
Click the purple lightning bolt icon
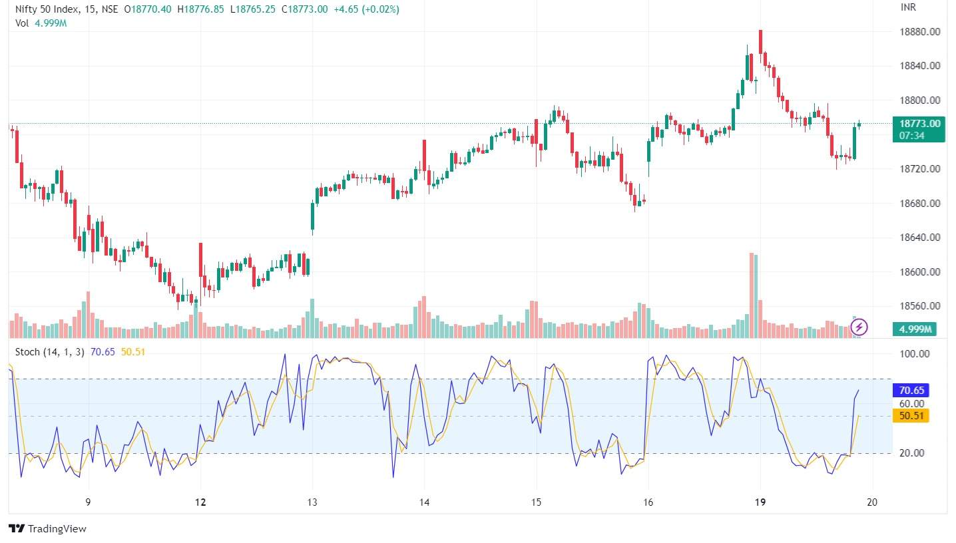coord(859,327)
